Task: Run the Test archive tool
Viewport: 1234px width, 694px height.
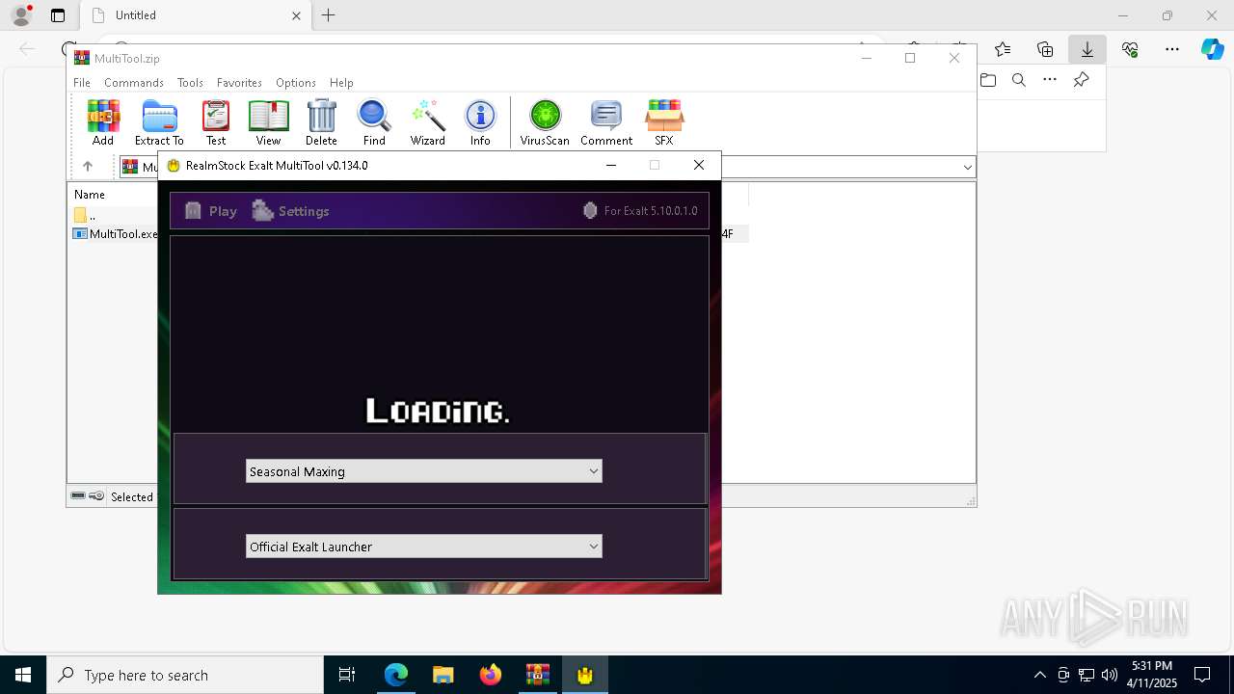Action: tap(216, 122)
